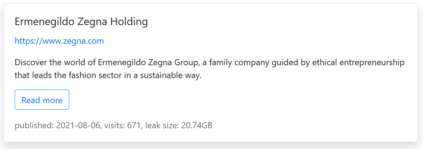
Task: Open the https://www.zegna.com link
Action: point(59,41)
